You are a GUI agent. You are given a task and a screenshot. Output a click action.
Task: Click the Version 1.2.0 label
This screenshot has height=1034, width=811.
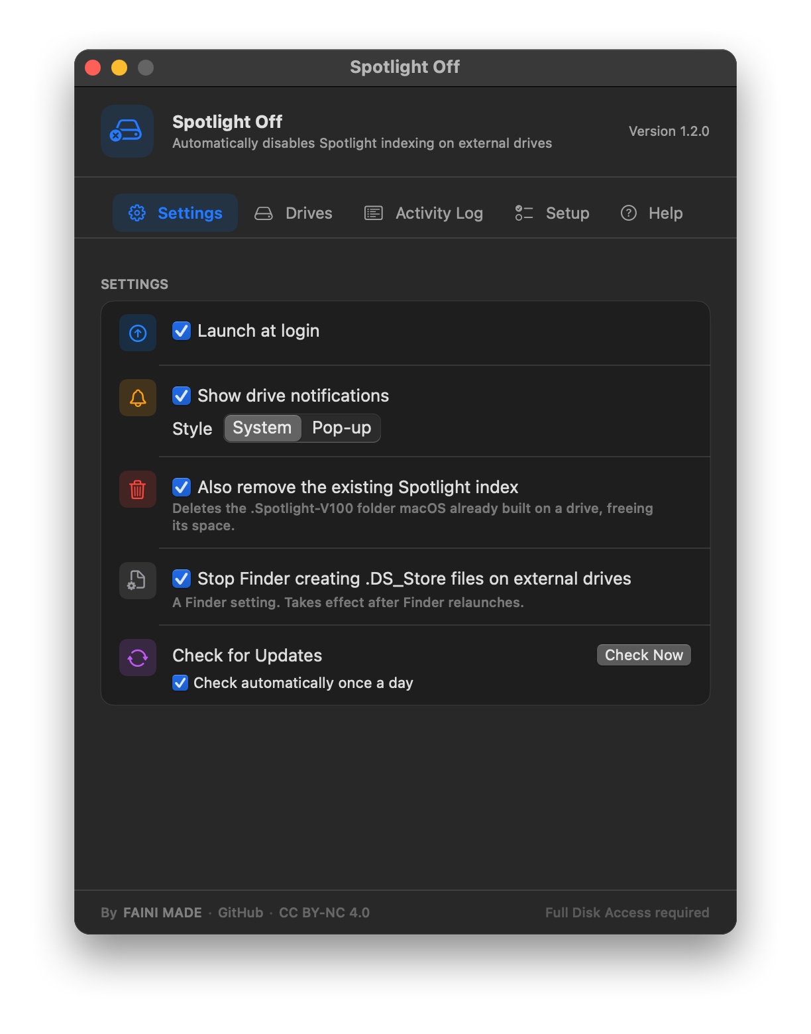point(669,131)
